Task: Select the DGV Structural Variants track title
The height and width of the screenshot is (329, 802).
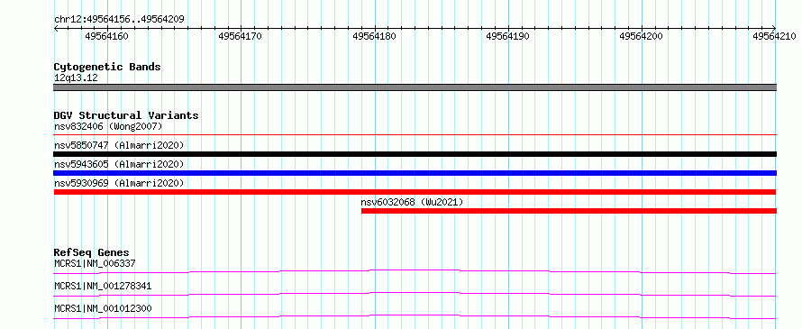Action: [x=126, y=115]
